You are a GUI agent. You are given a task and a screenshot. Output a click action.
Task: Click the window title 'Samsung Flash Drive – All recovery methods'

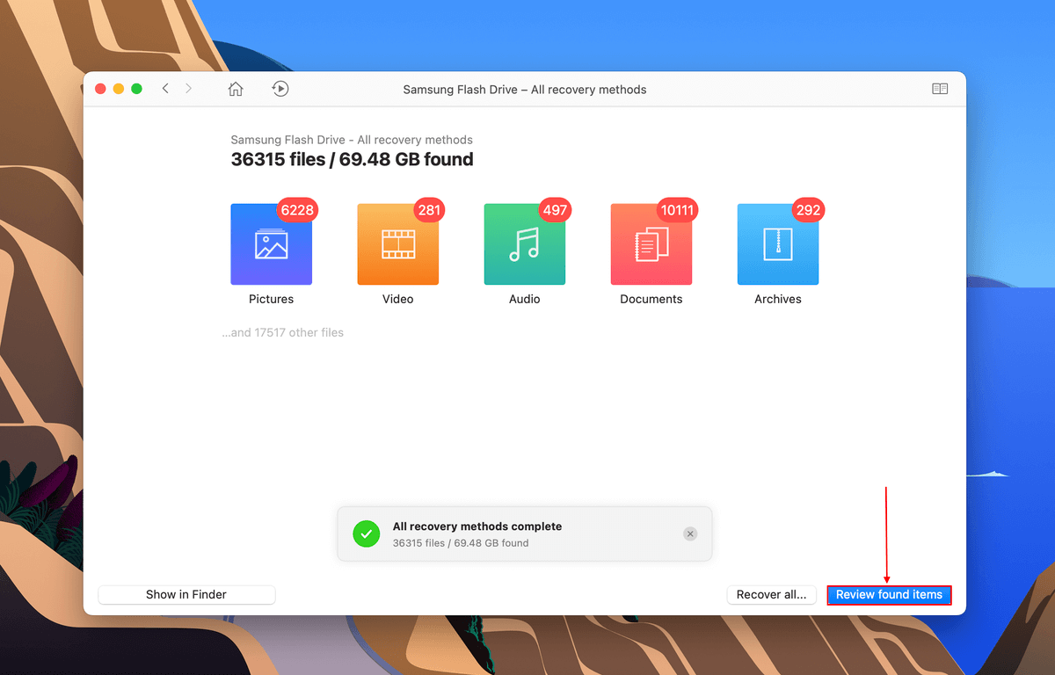point(525,90)
